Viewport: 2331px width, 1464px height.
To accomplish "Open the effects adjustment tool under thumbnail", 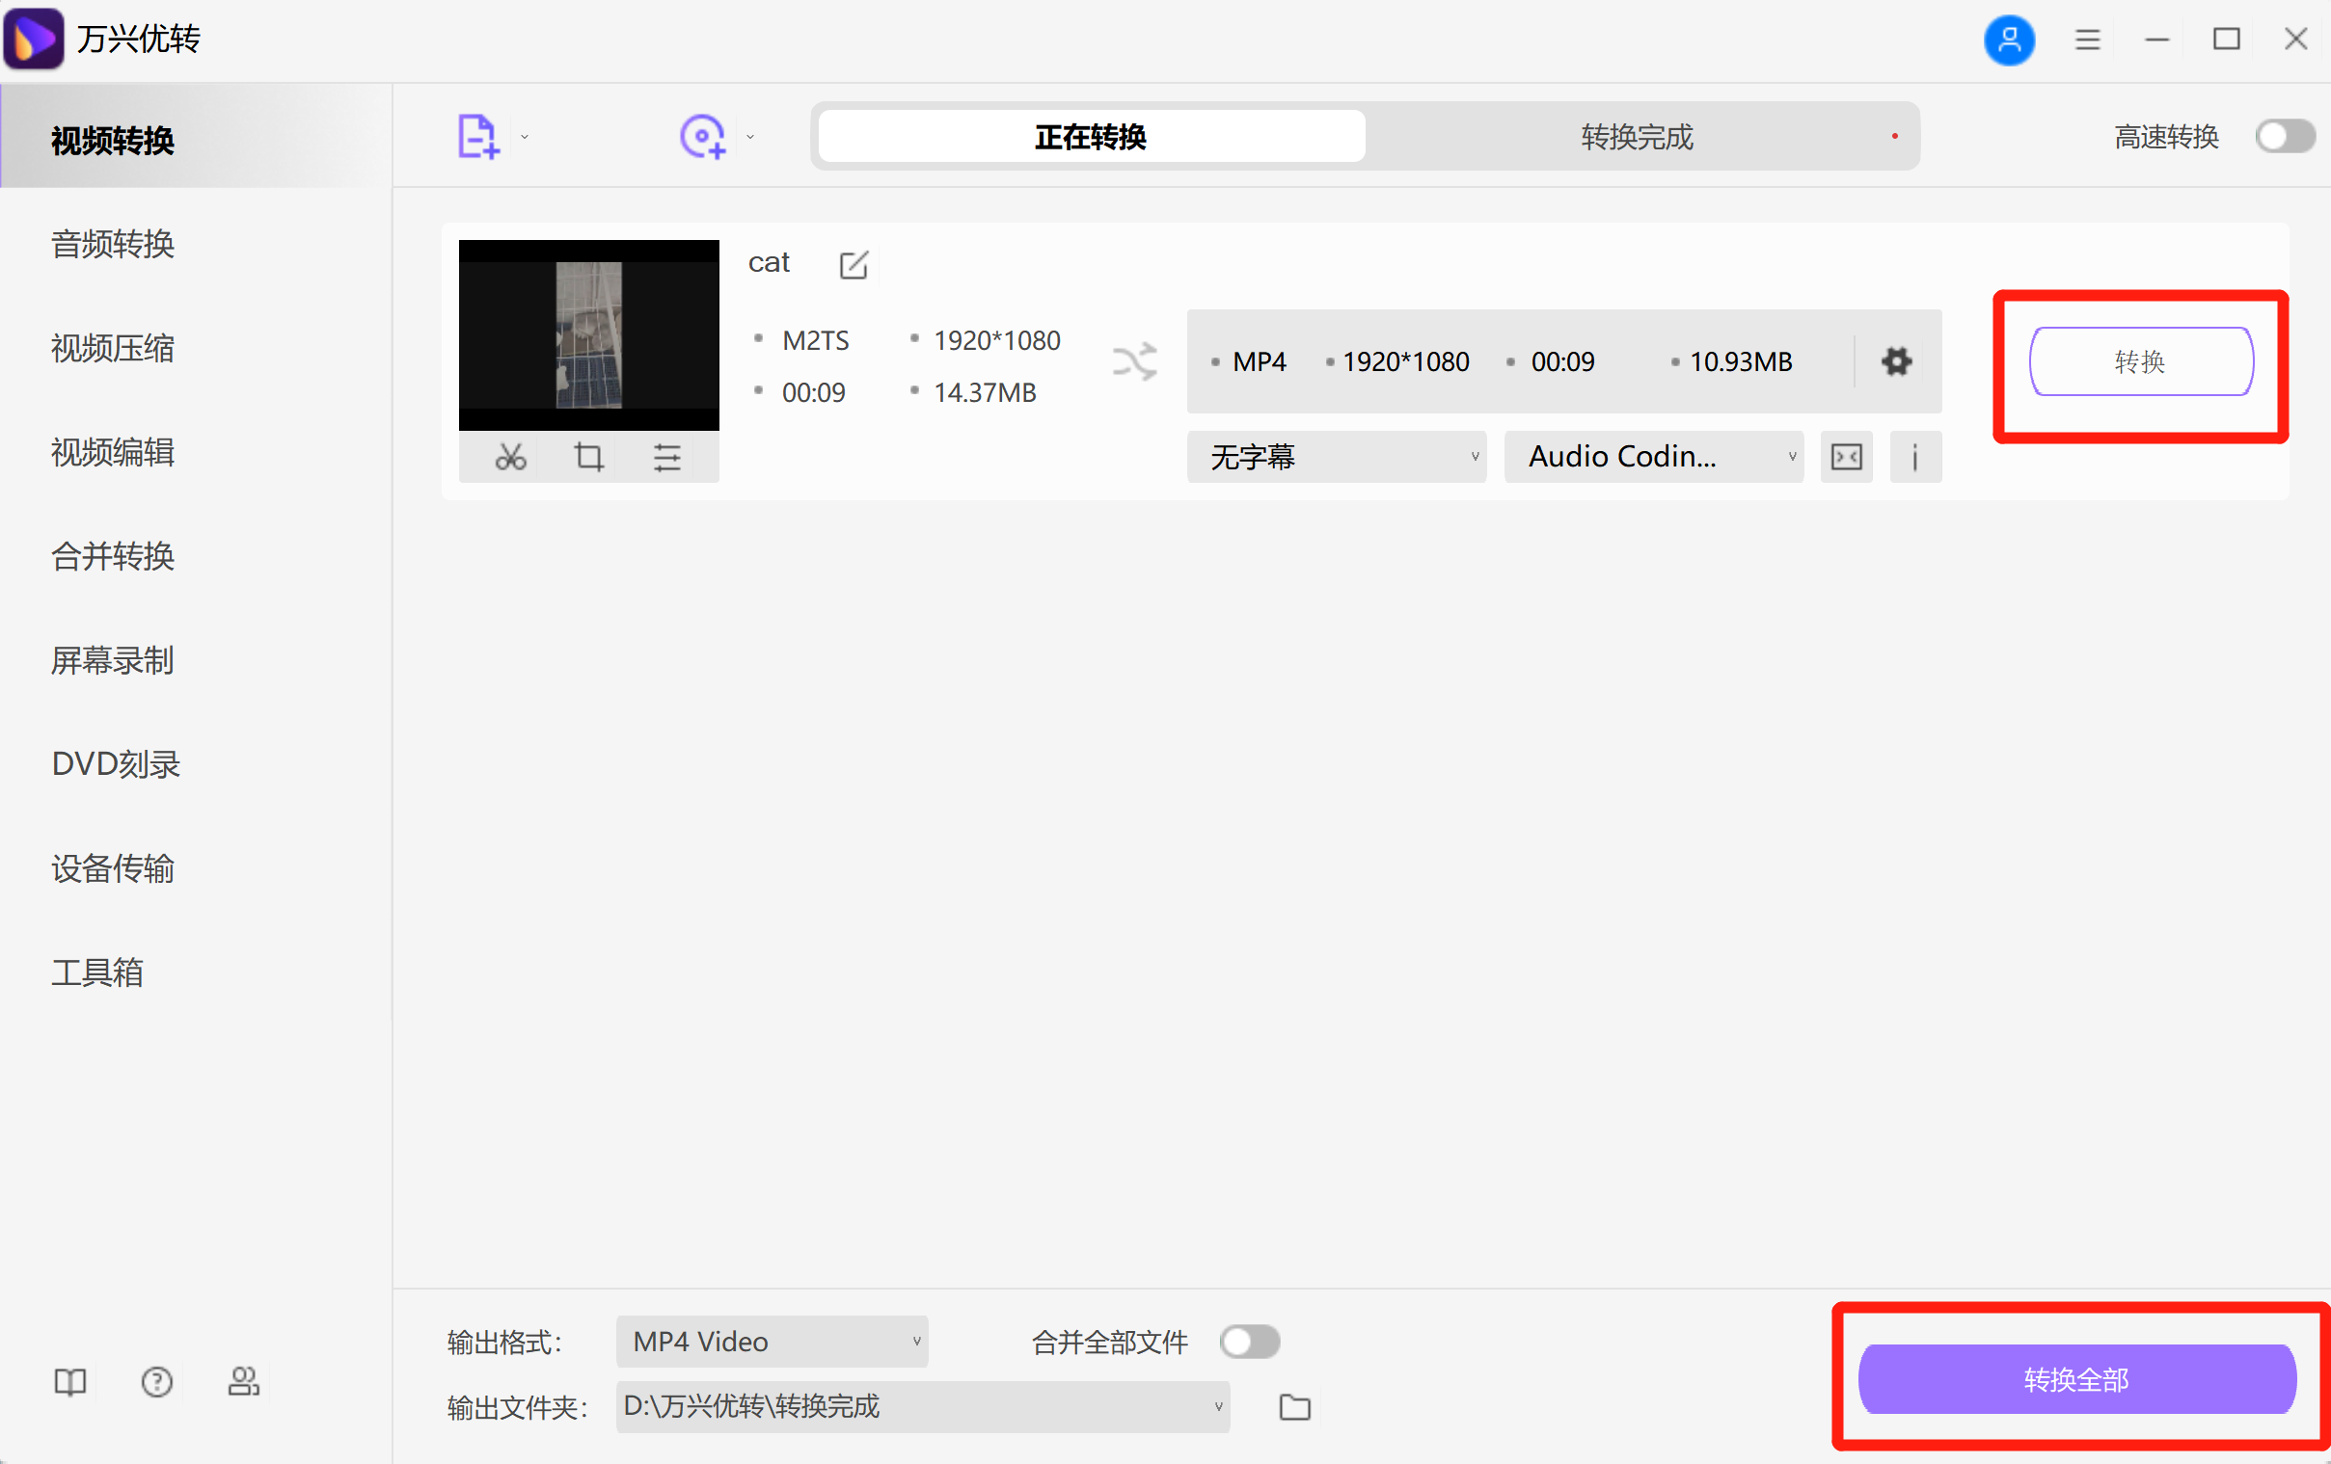I will [x=666, y=457].
